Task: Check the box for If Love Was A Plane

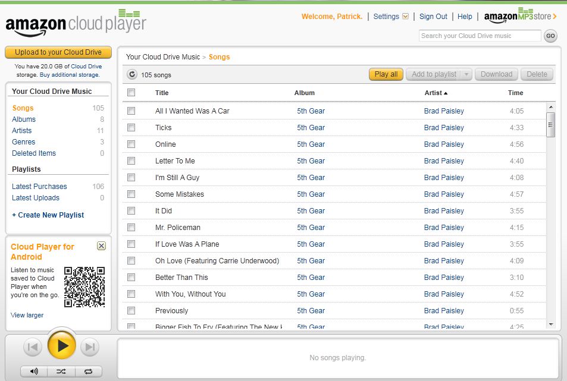Action: click(x=131, y=244)
